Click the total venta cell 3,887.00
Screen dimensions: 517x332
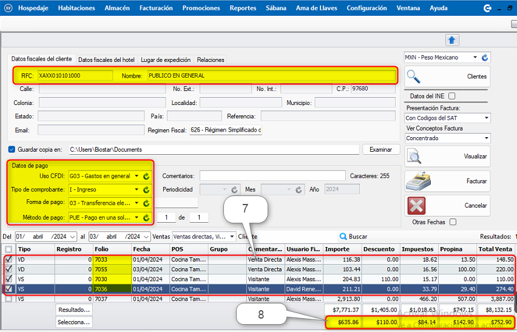pyautogui.click(x=496, y=299)
